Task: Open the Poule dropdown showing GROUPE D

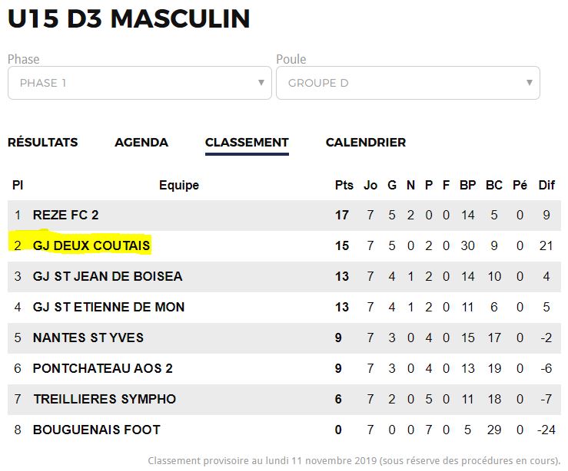Action: (408, 83)
